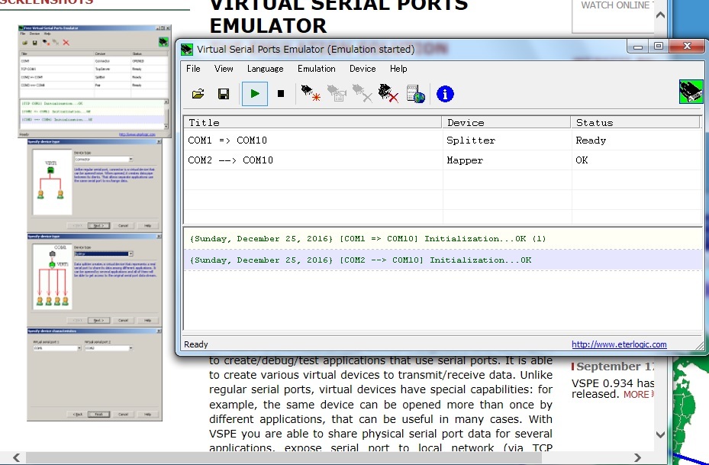Open the www.eterlogic.com link
Image resolution: width=709 pixels, height=465 pixels.
pyautogui.click(x=619, y=344)
